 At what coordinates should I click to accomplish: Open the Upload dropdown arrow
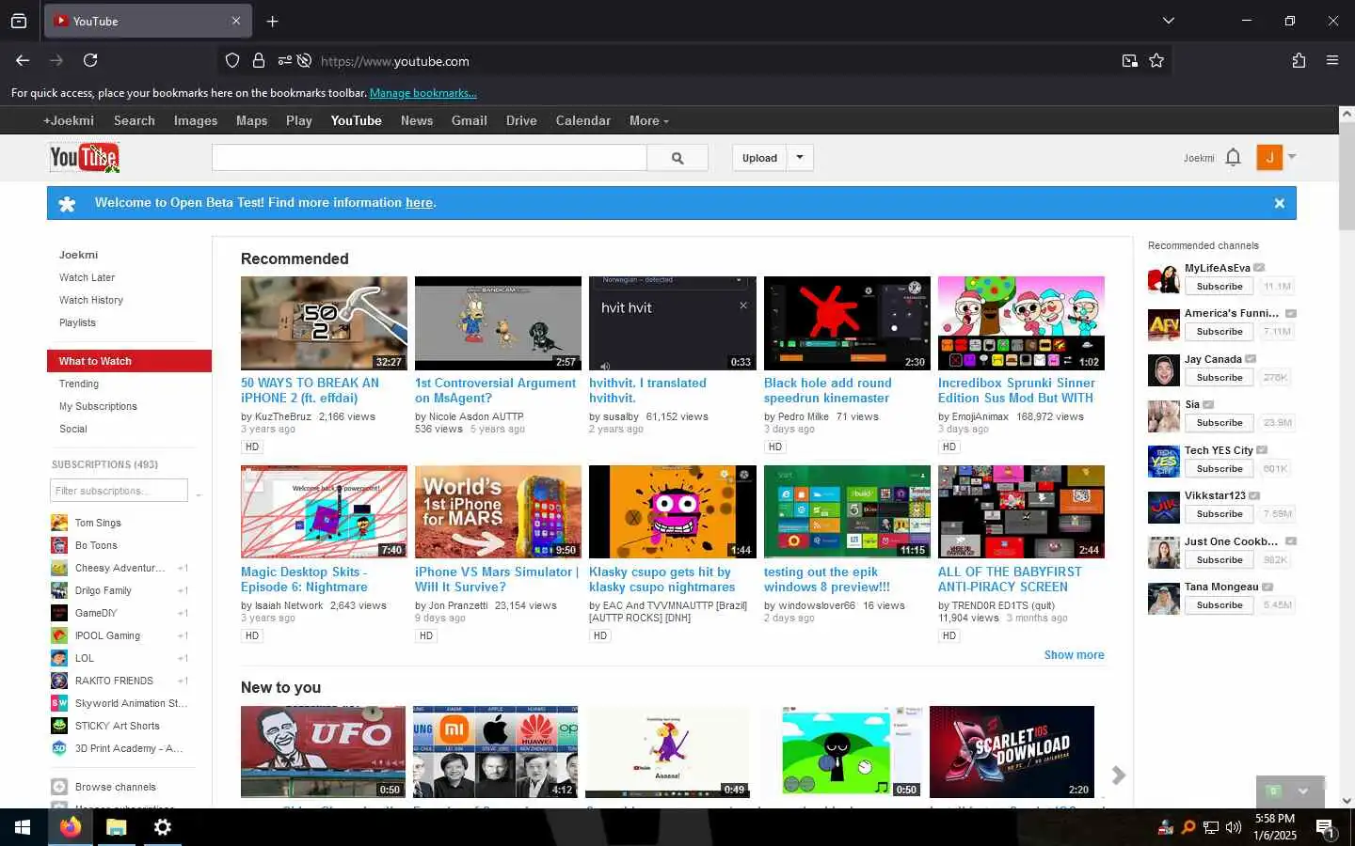(x=800, y=157)
